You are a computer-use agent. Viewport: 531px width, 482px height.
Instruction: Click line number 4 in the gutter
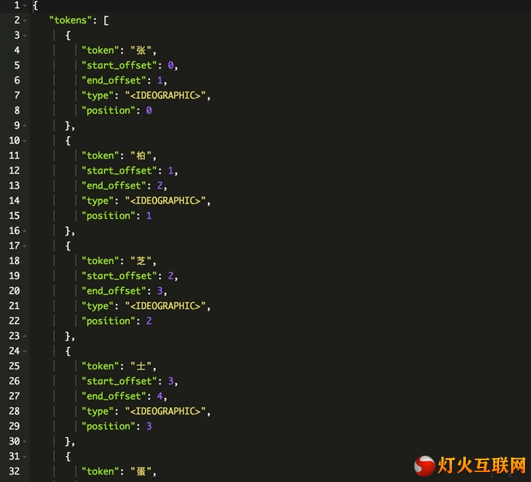tap(17, 50)
